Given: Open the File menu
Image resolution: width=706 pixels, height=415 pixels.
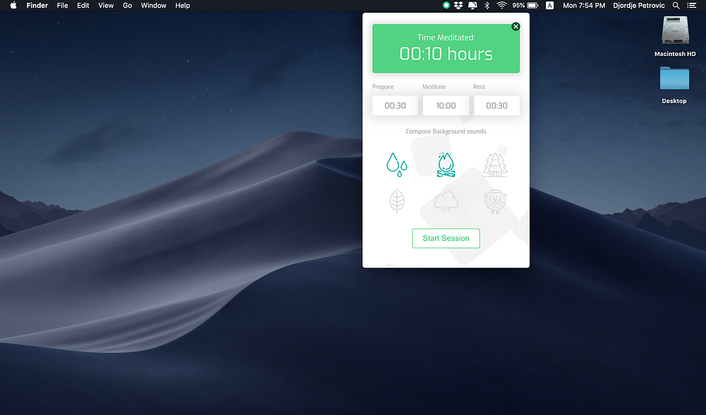Looking at the screenshot, I should coord(62,6).
